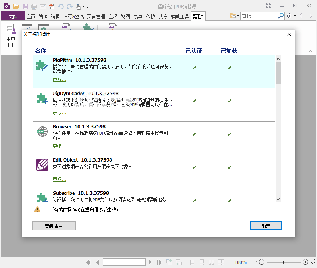Image resolution: width=317 pixels, height=268 pixels.
Task: Click the open folder icon in quick access toolbar
Action: 16,6
